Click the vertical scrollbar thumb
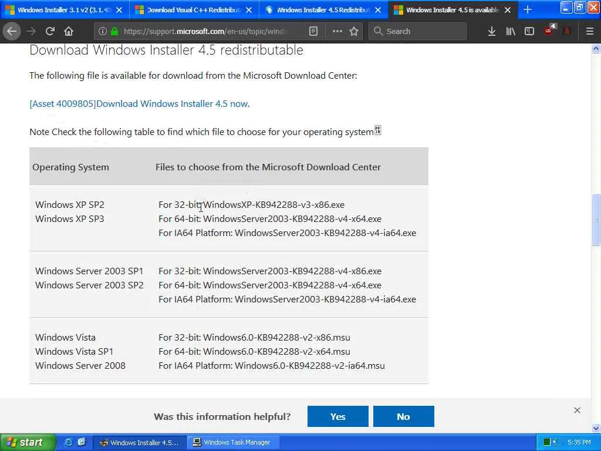 [596, 220]
